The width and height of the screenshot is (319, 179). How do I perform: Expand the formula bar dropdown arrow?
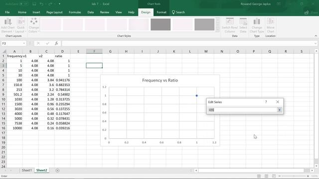(x=316, y=43)
